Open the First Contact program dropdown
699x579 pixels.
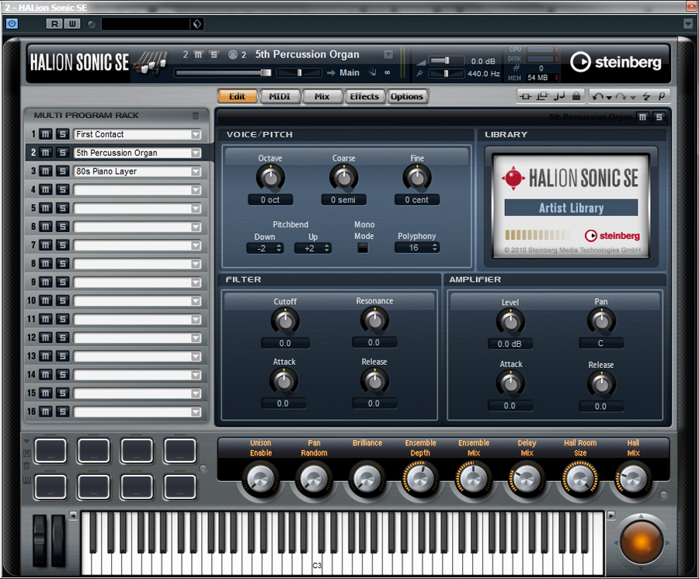coord(196,134)
